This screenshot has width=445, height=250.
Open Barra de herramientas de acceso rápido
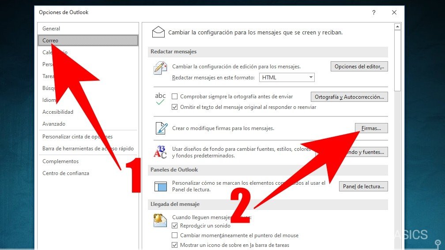pyautogui.click(x=88, y=149)
